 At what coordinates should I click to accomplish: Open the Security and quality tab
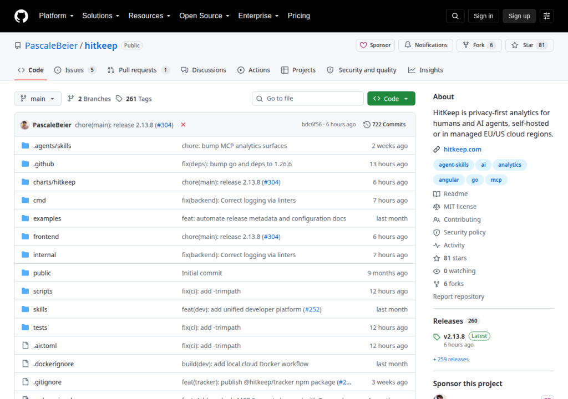pyautogui.click(x=362, y=70)
